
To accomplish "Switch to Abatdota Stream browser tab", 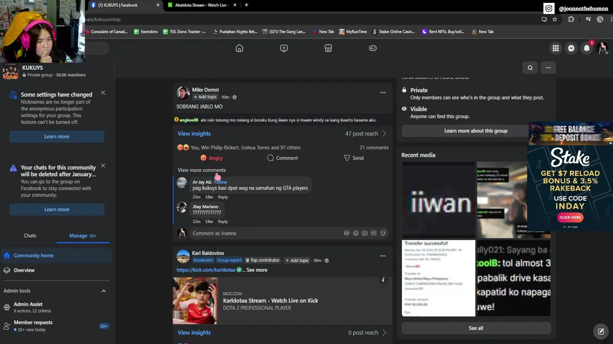I will coord(201,5).
